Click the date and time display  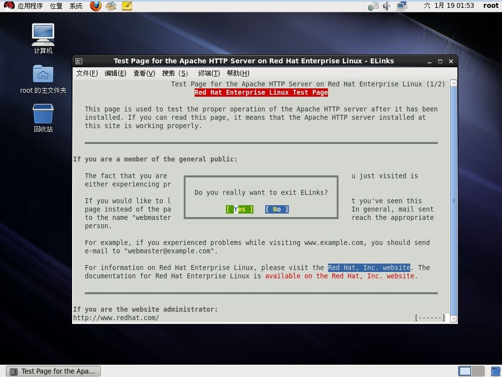click(x=449, y=5)
